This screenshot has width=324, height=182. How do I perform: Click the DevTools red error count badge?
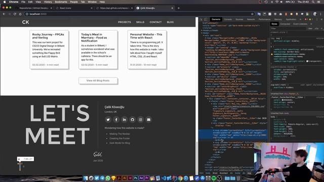coord(306,19)
